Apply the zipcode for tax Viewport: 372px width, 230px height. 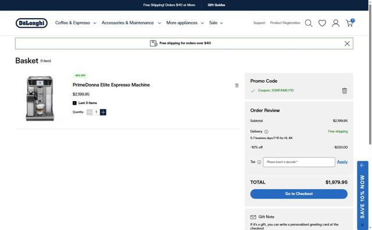click(342, 162)
